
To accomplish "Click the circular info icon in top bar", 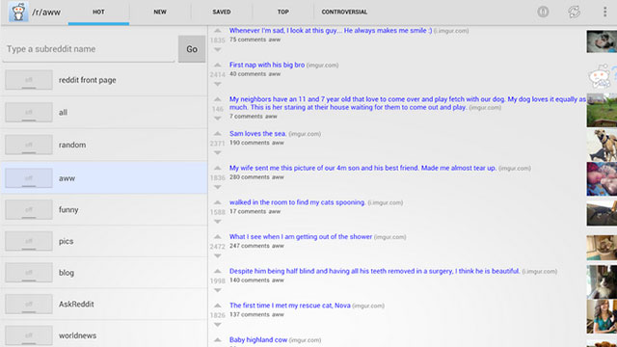I will point(543,12).
